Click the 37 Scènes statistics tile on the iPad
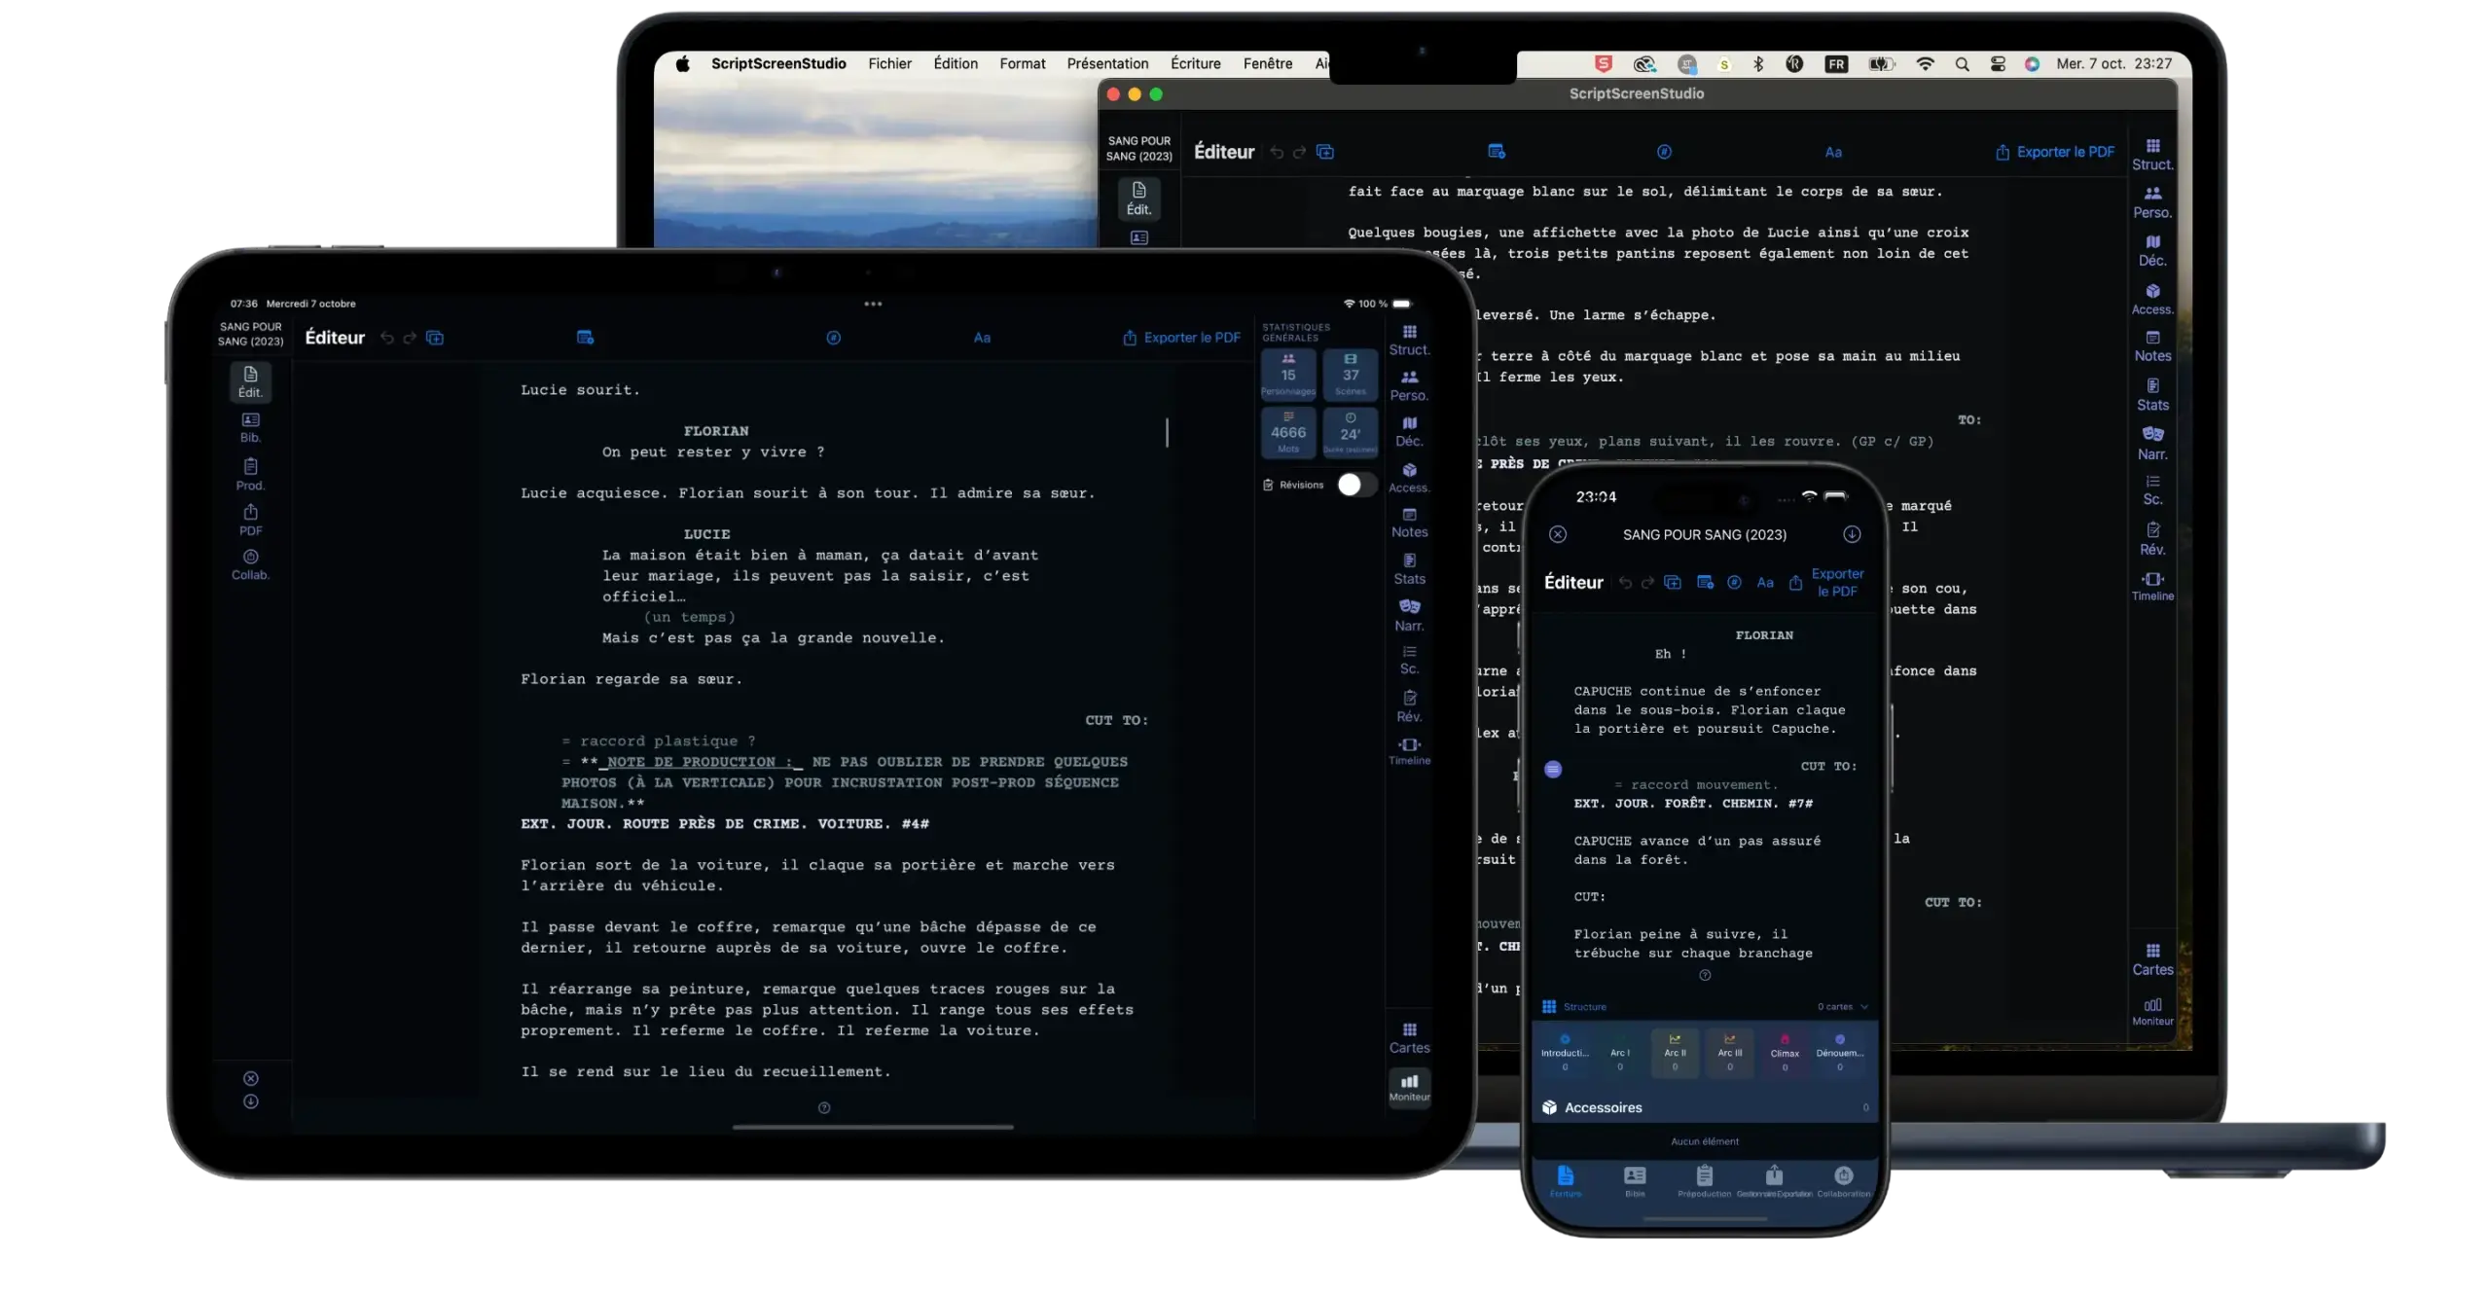2491x1300 pixels. pyautogui.click(x=1350, y=375)
